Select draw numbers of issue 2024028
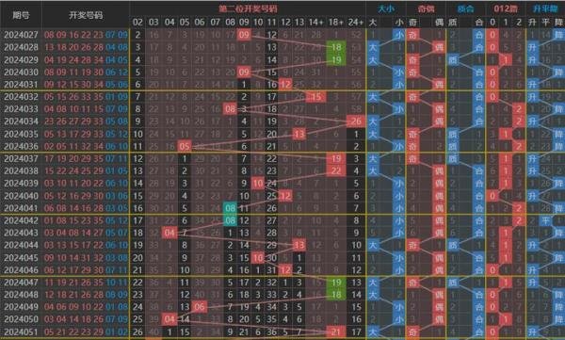This screenshot has width=565, height=340. click(x=86, y=47)
